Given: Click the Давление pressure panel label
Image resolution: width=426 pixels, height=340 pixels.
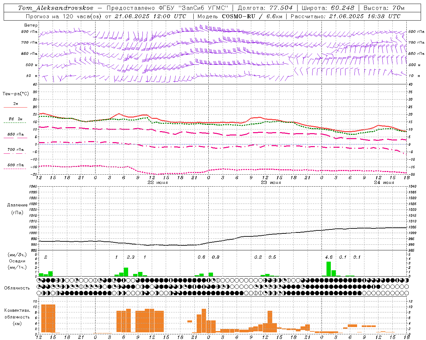Looking at the screenshot, I should [17, 205].
